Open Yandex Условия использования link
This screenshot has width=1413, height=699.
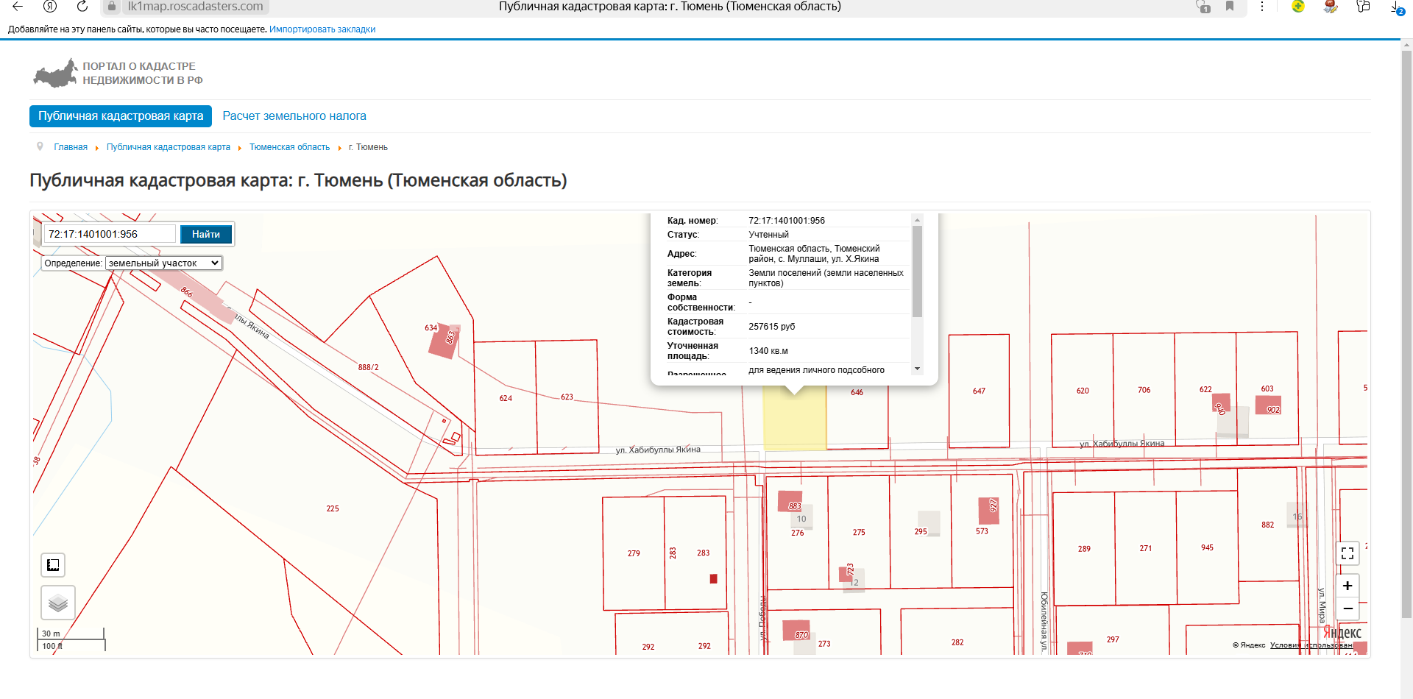click(1311, 645)
